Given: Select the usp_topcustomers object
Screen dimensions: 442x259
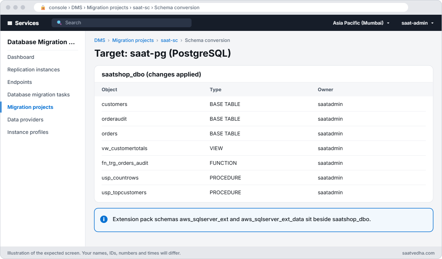Looking at the screenshot, I should pyautogui.click(x=124, y=192).
